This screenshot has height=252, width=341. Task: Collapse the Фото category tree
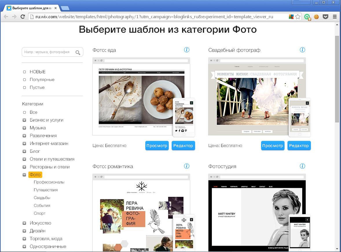pyautogui.click(x=25, y=175)
